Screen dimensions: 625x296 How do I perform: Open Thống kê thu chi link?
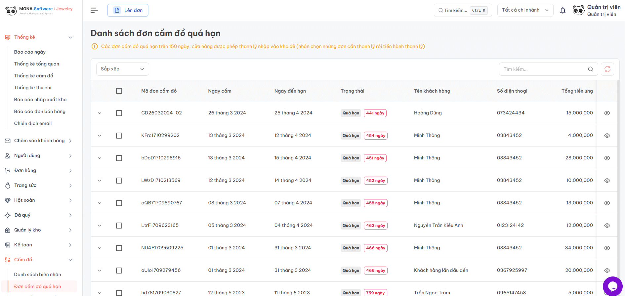tap(33, 88)
